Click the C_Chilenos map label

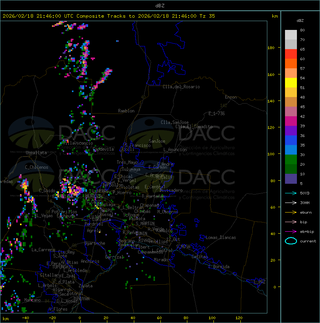pos(37,167)
